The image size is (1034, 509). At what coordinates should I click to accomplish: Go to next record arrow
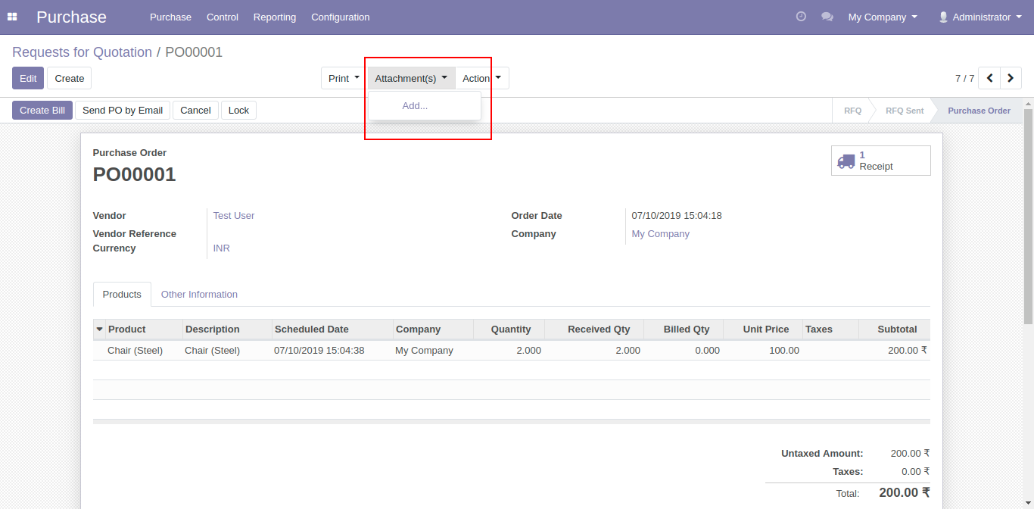[1011, 78]
